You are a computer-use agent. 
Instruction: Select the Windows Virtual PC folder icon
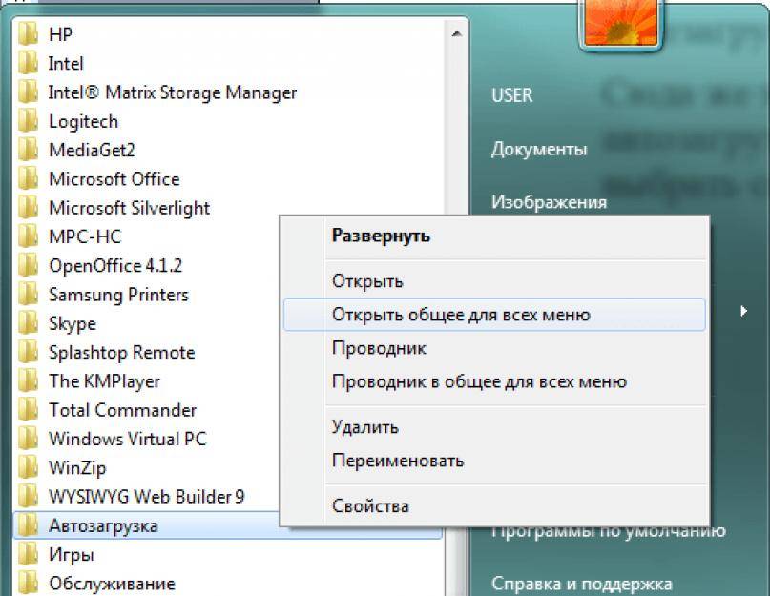pyautogui.click(x=28, y=439)
